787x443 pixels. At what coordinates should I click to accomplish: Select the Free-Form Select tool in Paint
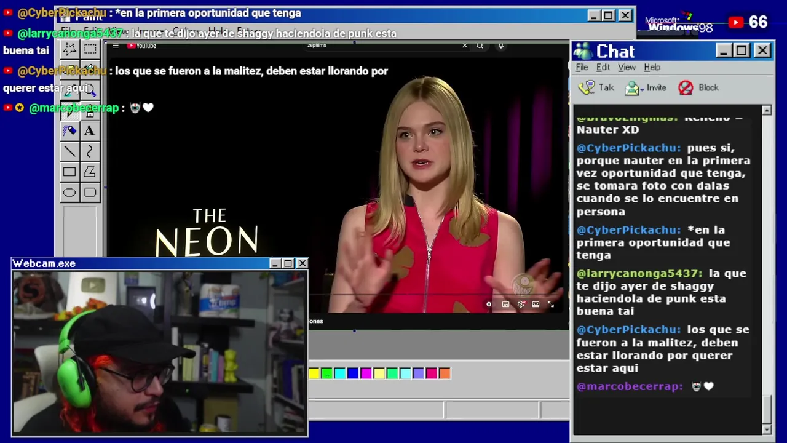tap(69, 49)
